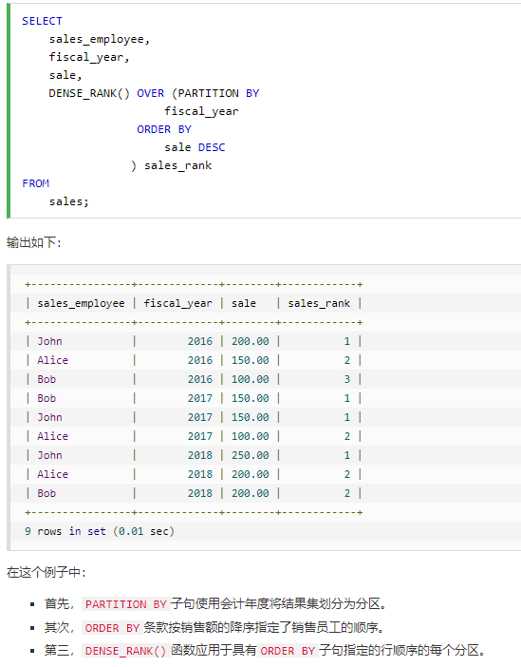Click the OVER keyword in the query
This screenshot has height=667, width=521.
(151, 93)
